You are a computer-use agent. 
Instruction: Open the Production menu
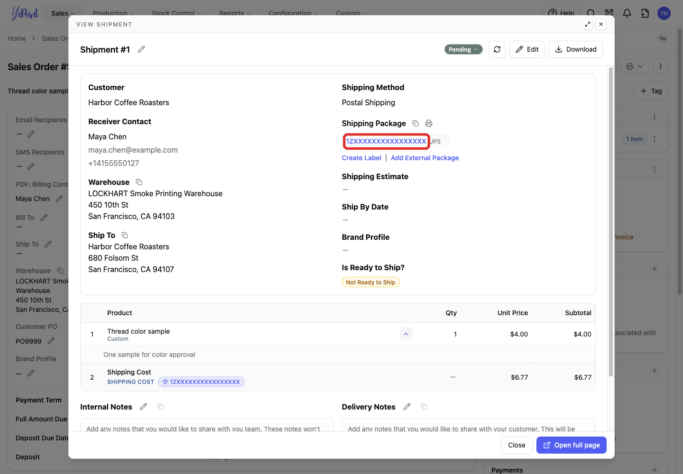point(113,13)
